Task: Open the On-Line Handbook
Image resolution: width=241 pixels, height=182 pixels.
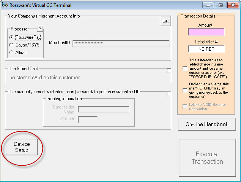Action: [x=207, y=124]
